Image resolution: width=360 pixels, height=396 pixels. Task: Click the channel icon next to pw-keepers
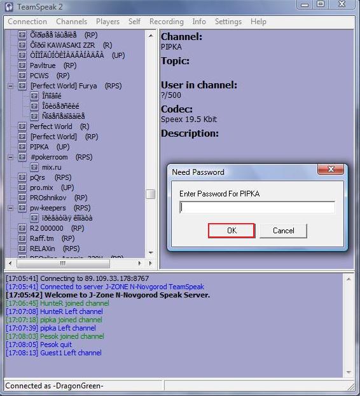coord(22,208)
